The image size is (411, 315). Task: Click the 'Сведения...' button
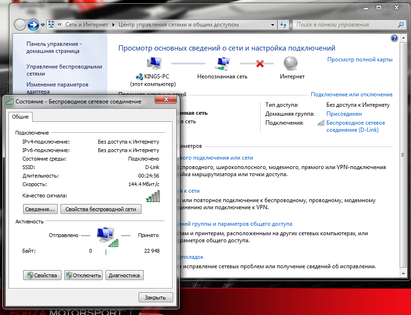[40, 209]
